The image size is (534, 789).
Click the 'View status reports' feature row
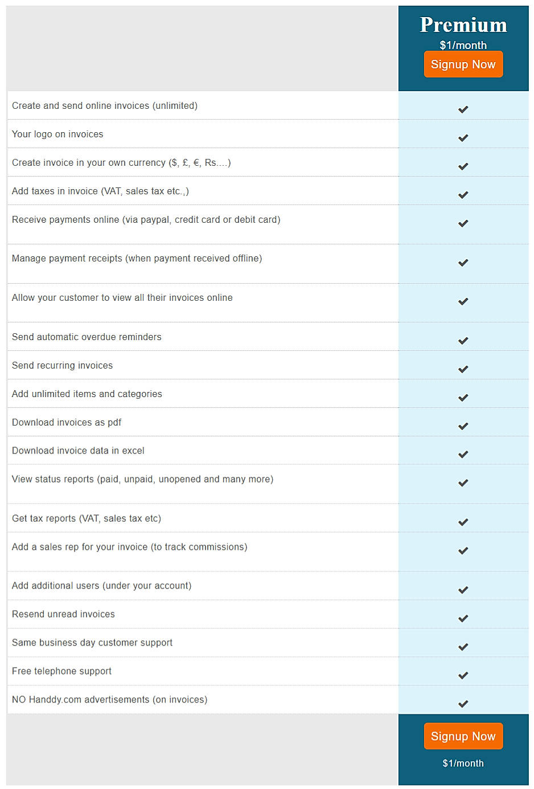pyautogui.click(x=141, y=479)
